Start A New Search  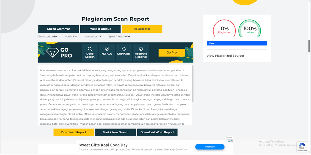[x=115, y=132]
